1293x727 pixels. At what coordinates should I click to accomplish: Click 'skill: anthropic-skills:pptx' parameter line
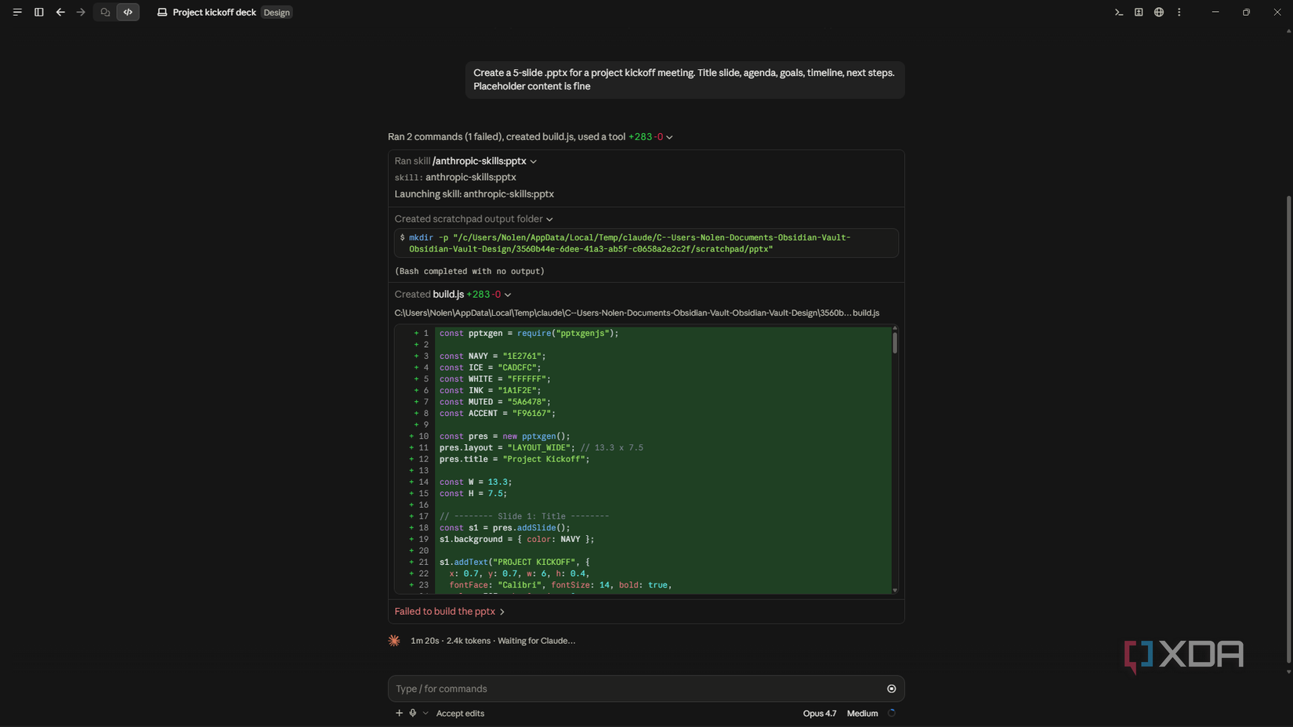pos(455,178)
